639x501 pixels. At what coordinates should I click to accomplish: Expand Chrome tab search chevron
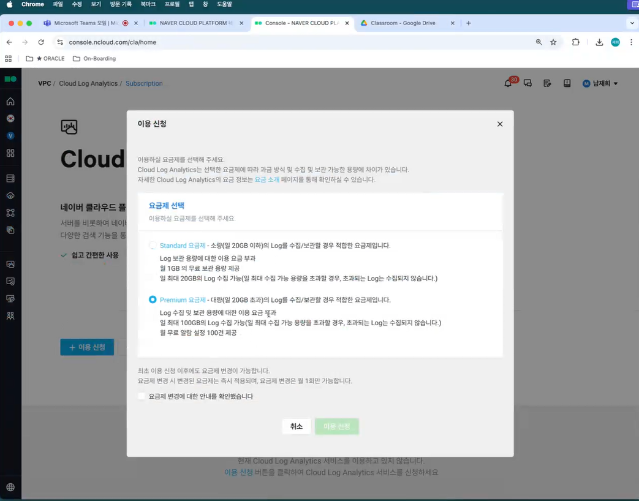632,23
